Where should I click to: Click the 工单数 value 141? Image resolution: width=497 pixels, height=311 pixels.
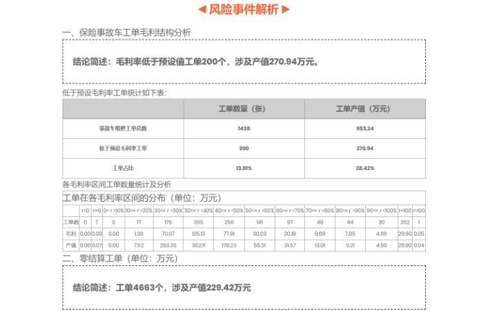click(260, 222)
